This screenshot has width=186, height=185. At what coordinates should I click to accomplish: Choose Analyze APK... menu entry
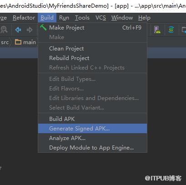(x=92, y=138)
